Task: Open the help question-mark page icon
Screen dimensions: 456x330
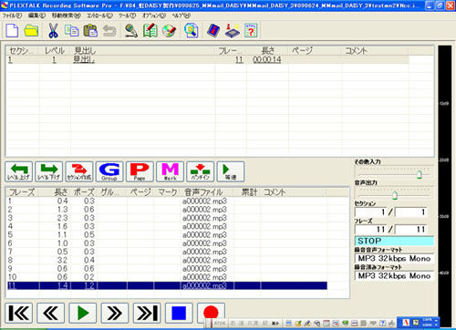Action: point(251,31)
